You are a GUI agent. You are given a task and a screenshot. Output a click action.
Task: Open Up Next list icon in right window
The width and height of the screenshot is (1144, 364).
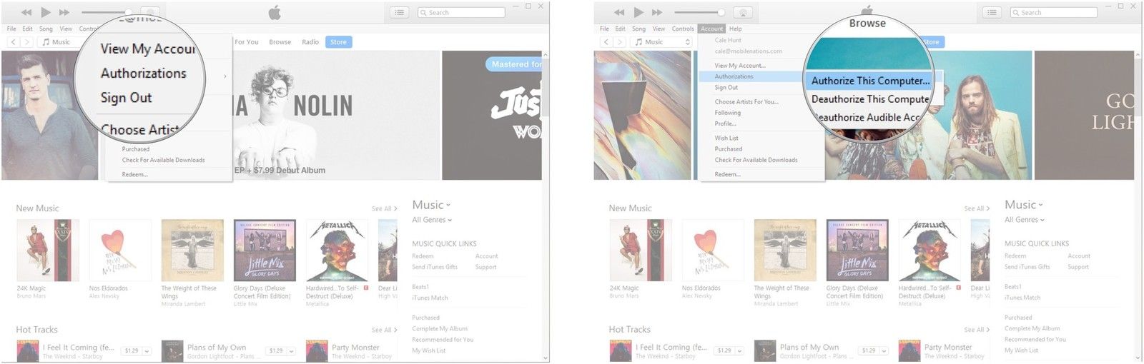(x=992, y=12)
